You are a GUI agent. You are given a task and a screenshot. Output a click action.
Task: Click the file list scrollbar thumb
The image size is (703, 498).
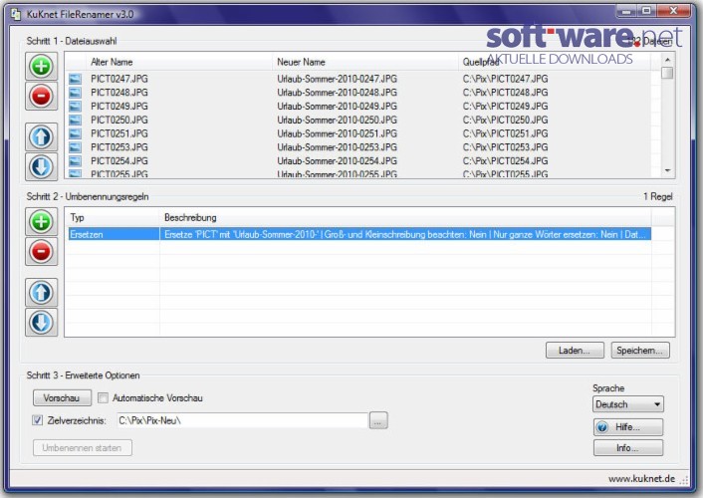[x=667, y=73]
